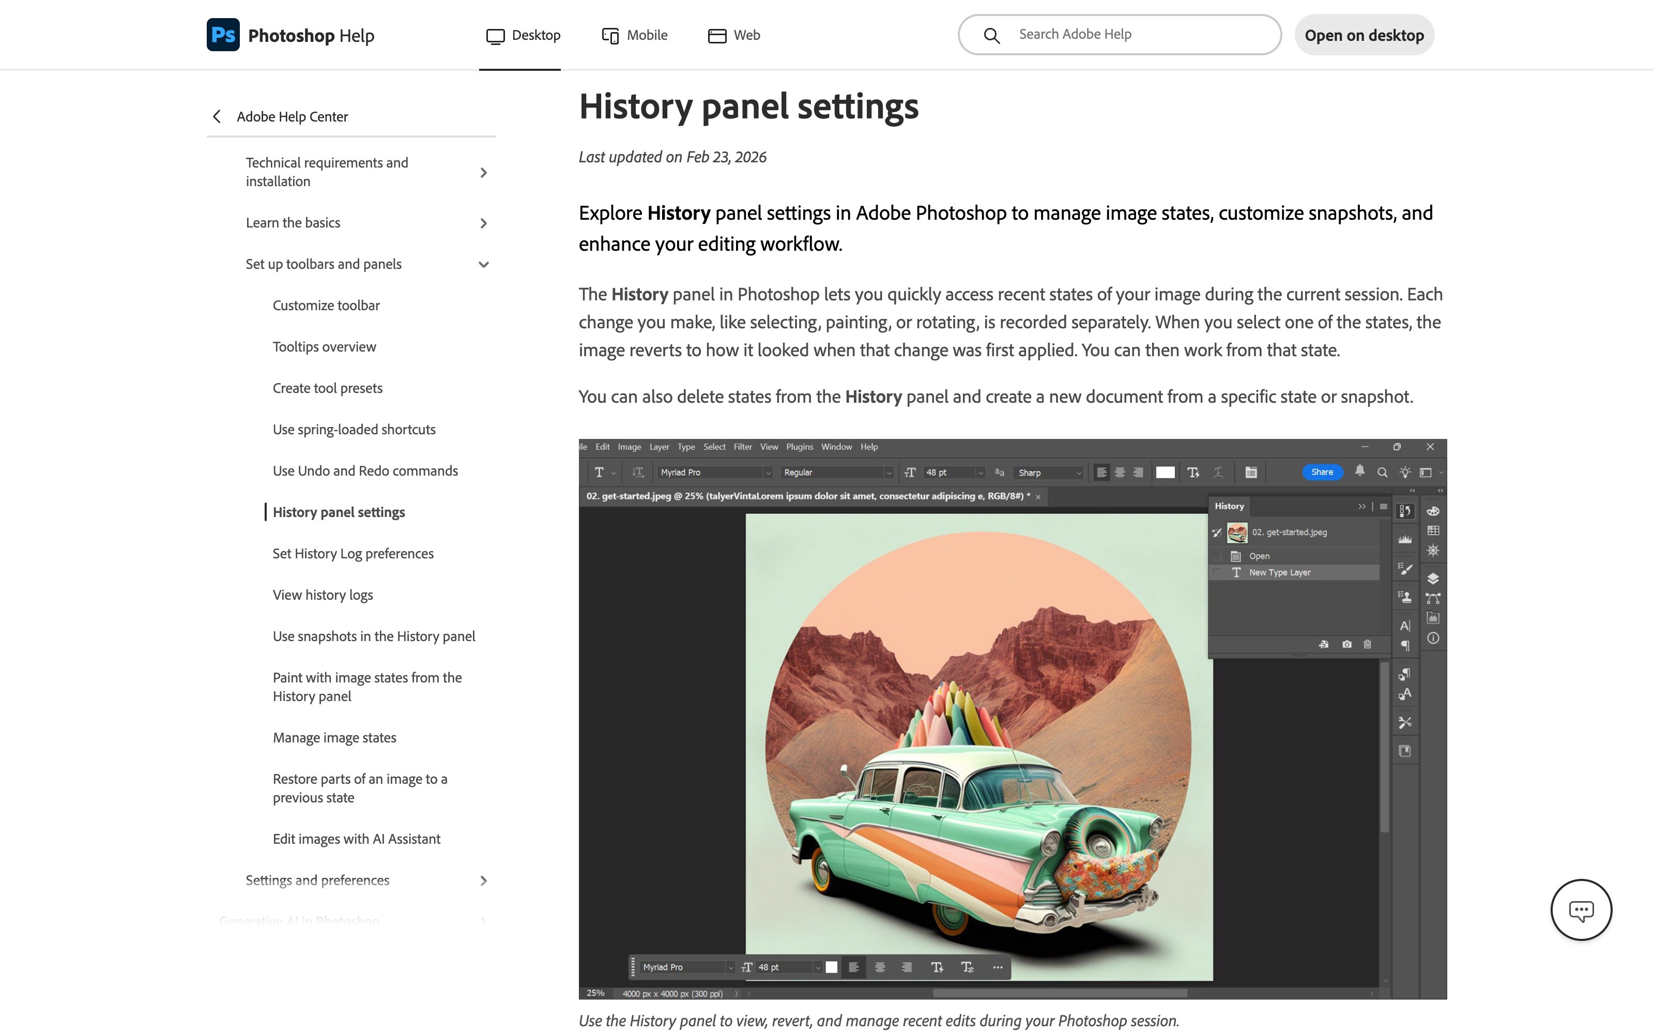Set history brush source on get-started.jpeg snapshot

[1217, 533]
